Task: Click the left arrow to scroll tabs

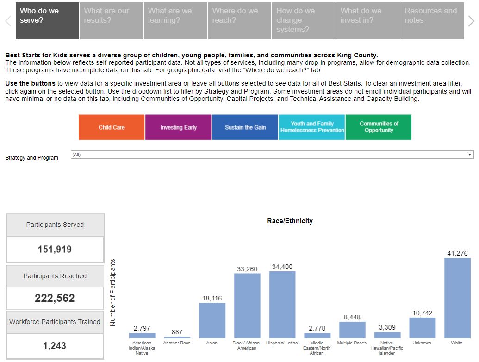Action: pos(7,20)
